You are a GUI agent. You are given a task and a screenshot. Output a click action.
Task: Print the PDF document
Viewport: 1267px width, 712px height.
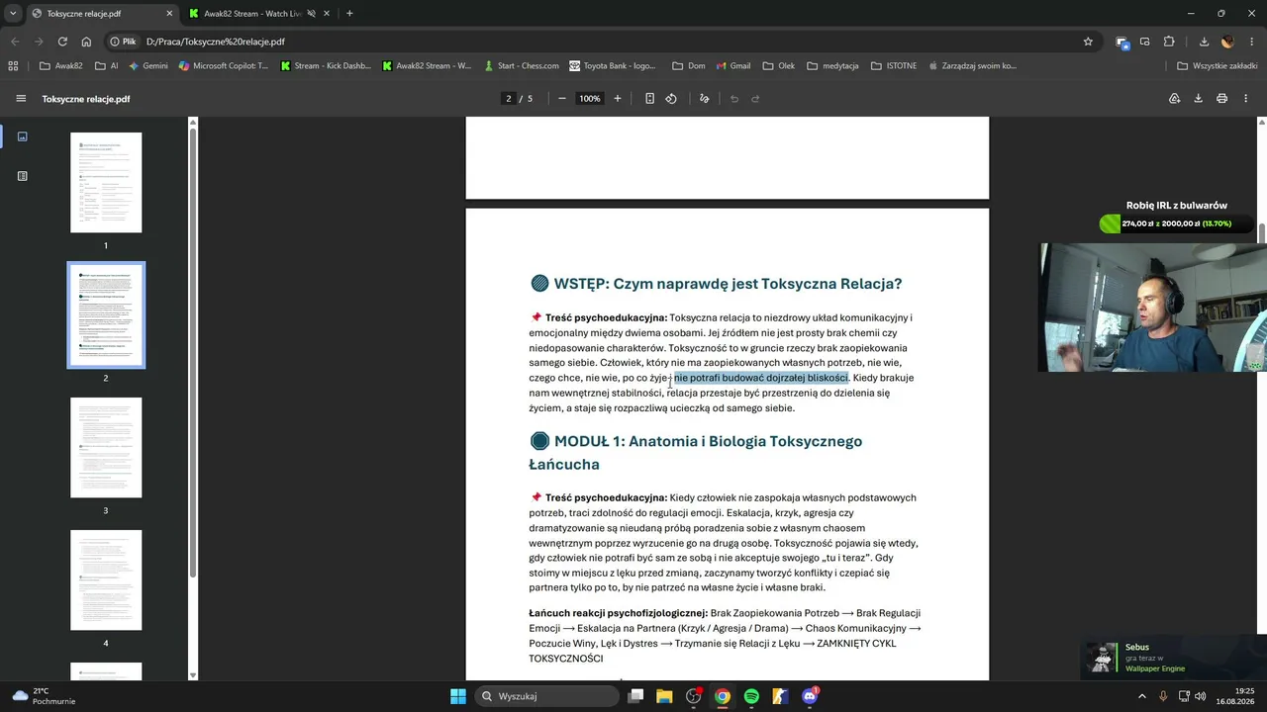tap(1221, 99)
